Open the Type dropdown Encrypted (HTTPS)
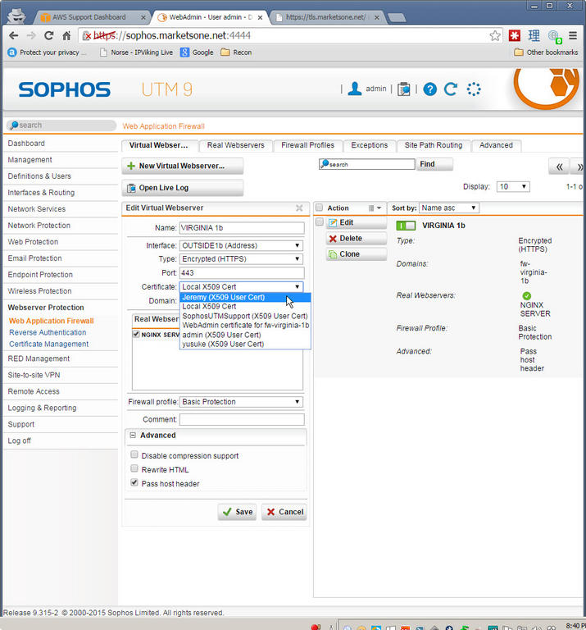Screen dimensions: 586x630 (x=241, y=259)
